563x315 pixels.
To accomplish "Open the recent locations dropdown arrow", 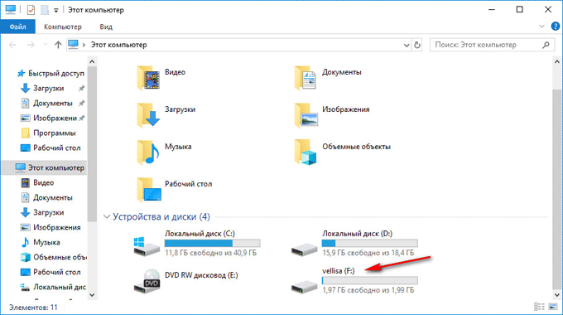I will point(46,45).
